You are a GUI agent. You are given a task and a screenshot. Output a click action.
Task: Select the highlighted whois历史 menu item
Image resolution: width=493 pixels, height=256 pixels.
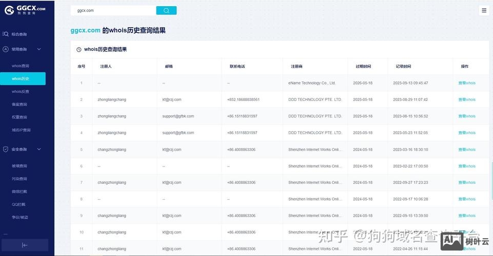click(23, 79)
